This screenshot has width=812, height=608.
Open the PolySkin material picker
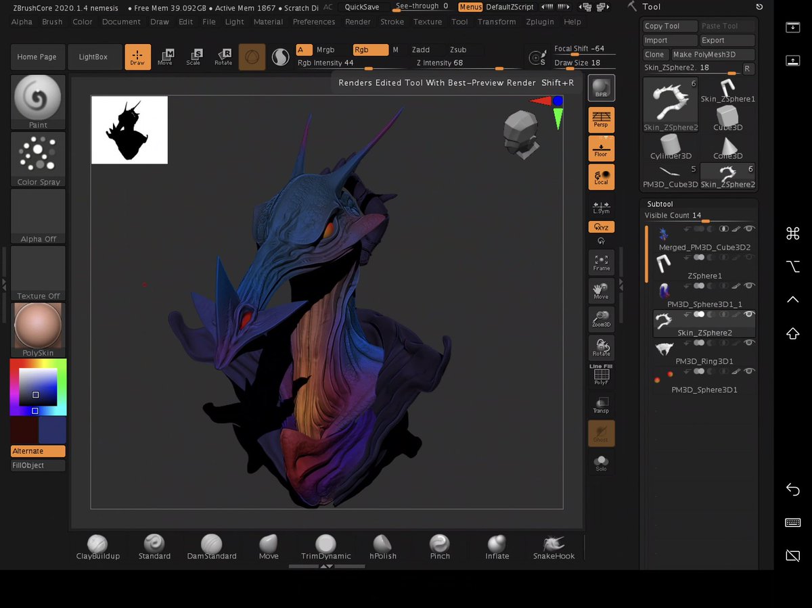[x=38, y=329]
